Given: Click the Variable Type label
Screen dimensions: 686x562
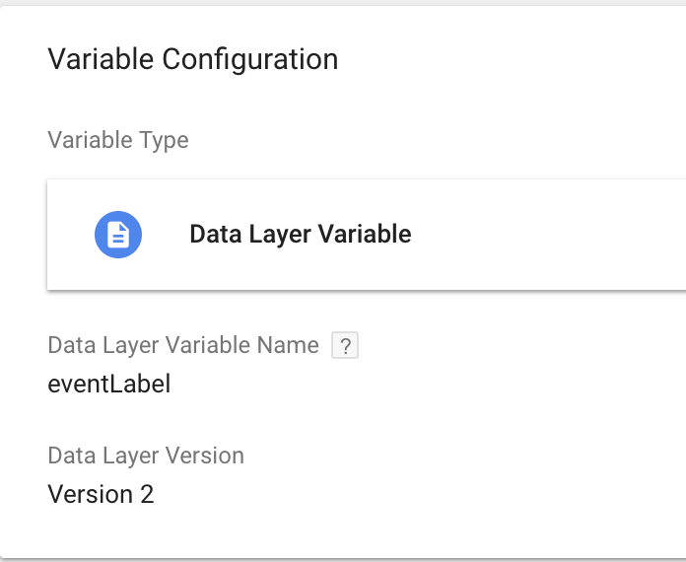Looking at the screenshot, I should tap(118, 140).
